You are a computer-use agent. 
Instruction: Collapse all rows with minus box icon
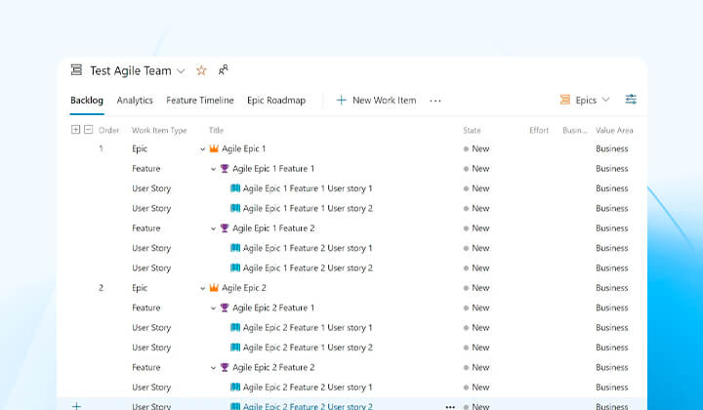click(88, 130)
